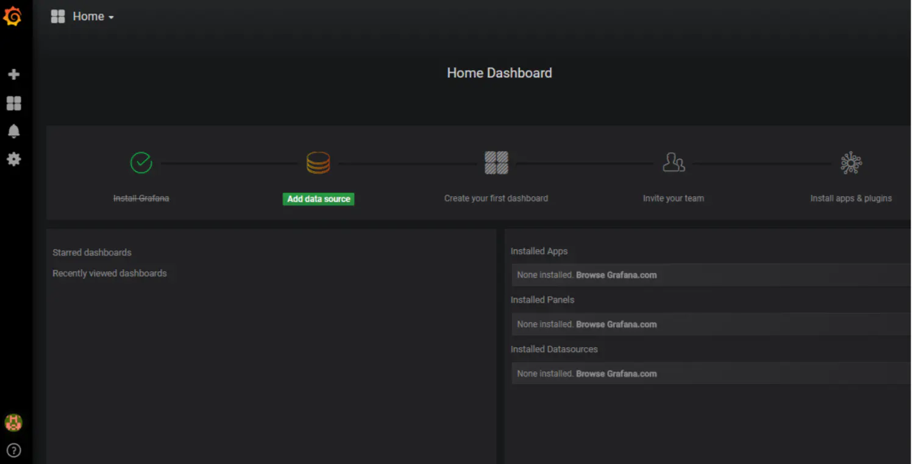Click the Invite your team people icon
Image resolution: width=913 pixels, height=464 pixels.
(x=673, y=163)
